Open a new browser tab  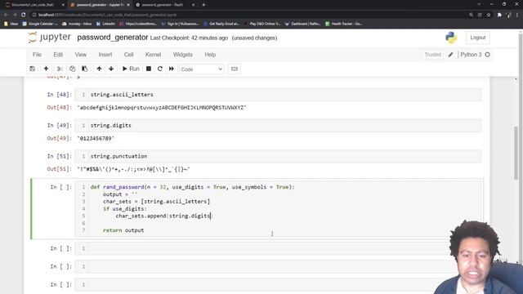(x=203, y=5)
